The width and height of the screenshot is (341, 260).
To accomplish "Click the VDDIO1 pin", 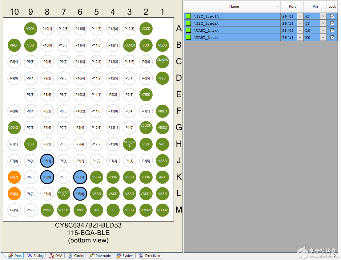I will pyautogui.click(x=14, y=128).
